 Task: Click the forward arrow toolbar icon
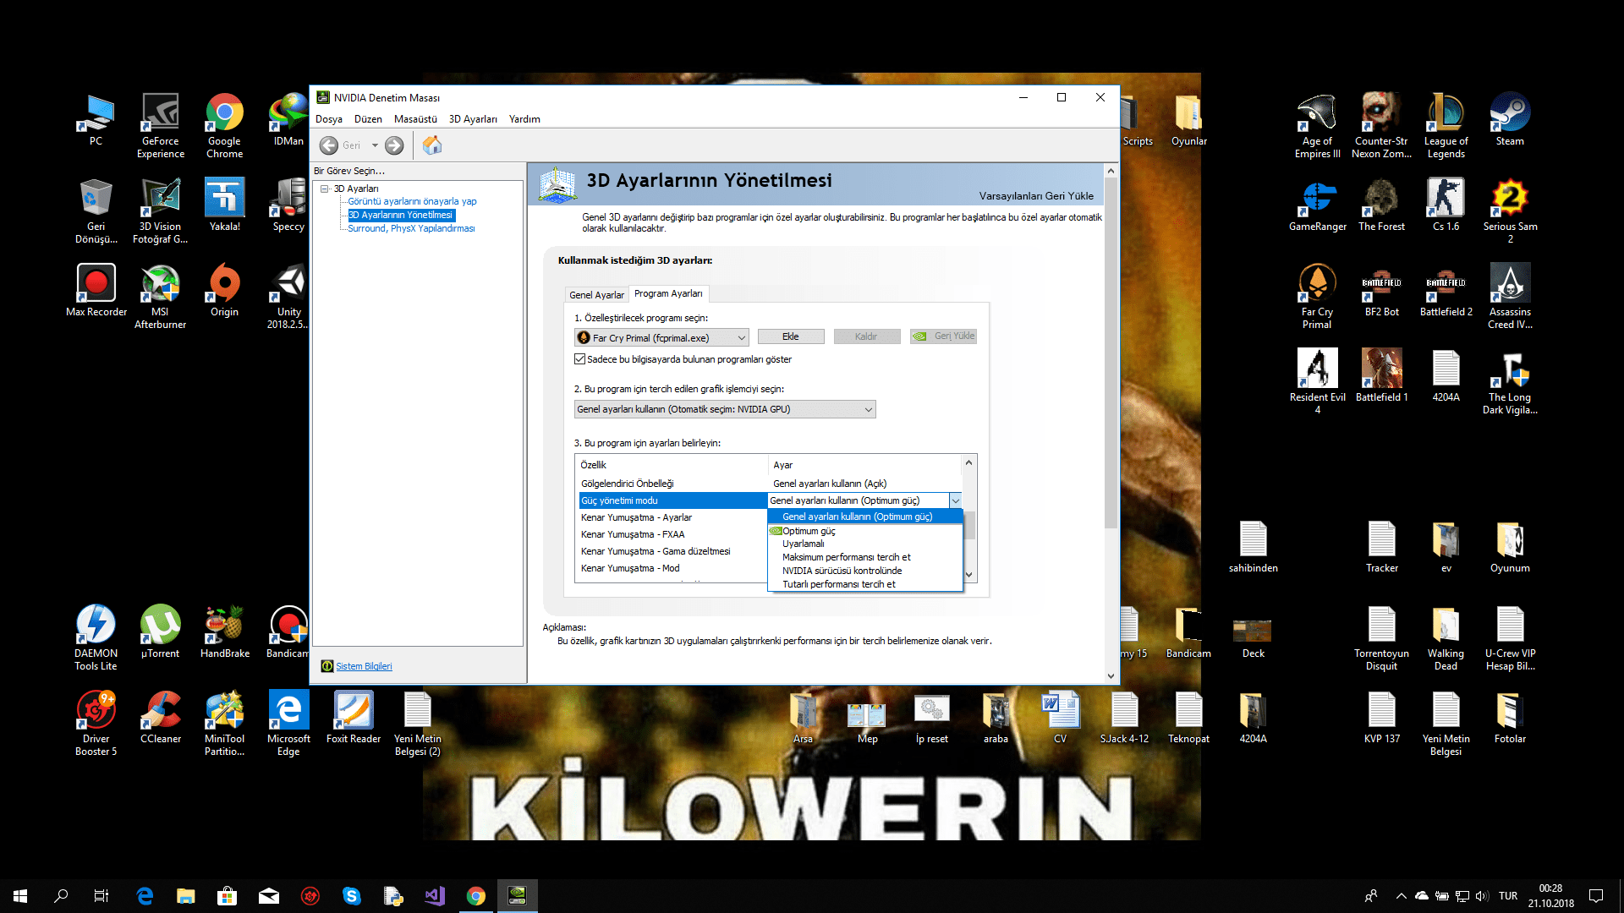click(394, 145)
